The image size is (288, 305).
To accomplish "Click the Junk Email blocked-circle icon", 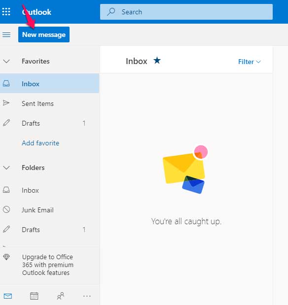I will (6, 209).
